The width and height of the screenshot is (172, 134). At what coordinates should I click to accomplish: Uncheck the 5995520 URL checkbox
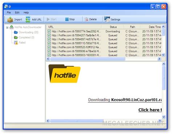(49, 47)
